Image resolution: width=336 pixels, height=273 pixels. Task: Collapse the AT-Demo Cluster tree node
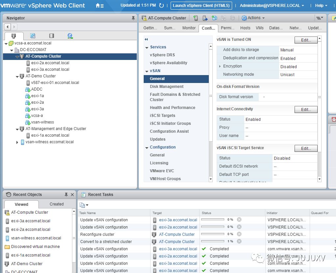17,76
